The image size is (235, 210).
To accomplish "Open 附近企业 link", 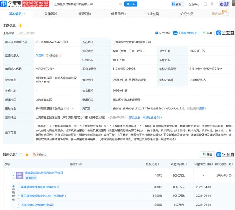I will pos(135,117).
